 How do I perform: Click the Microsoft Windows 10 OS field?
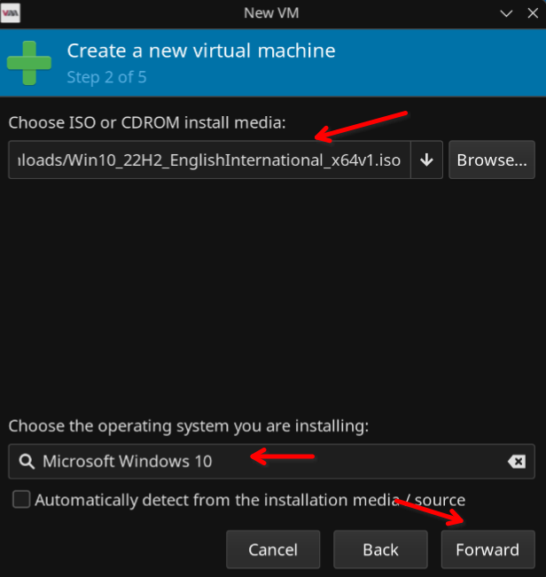pos(271,461)
